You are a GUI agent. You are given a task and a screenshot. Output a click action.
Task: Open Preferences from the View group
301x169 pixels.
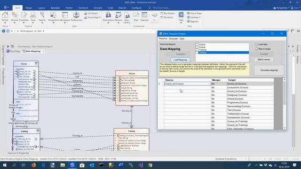coord(76,15)
